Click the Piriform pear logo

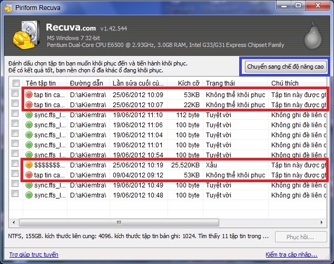click(313, 35)
